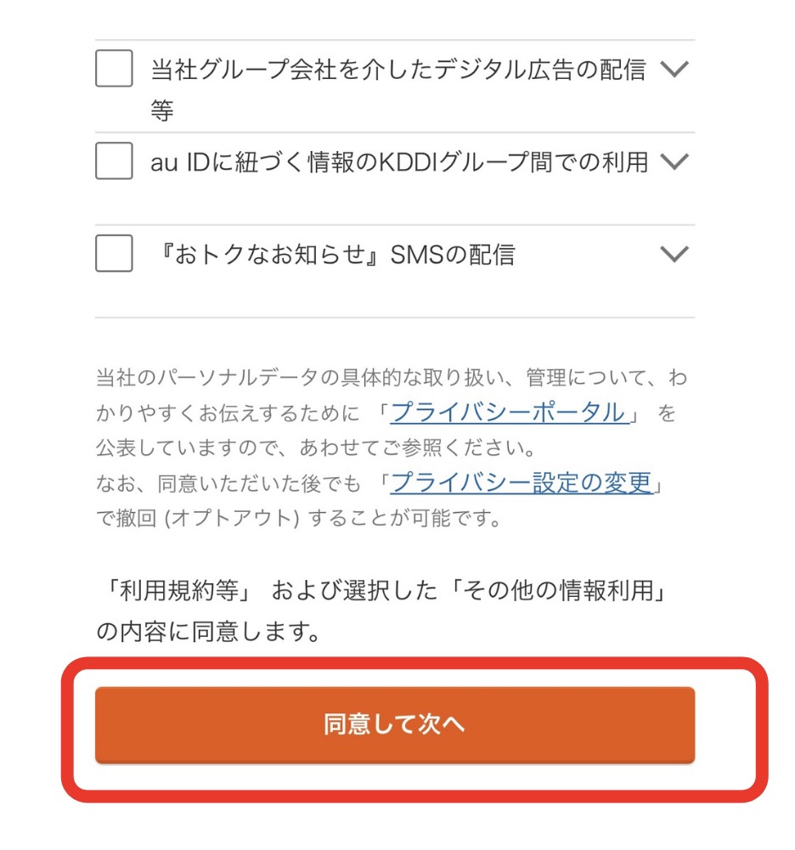
Task: Expand the デジタル広告の配信等 details chevron
Action: coord(674,70)
